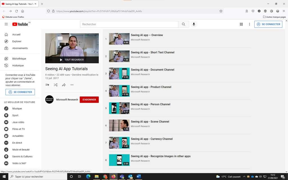
Task: Open video Seeing AI app – Overview
Action: [147, 35]
